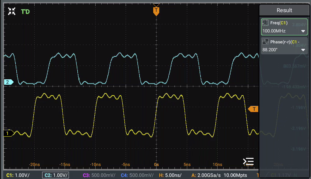Viewport: 311px width, 179px height.
Task: Toggle channel C2 1.00V/ setting
Action: click(x=56, y=175)
